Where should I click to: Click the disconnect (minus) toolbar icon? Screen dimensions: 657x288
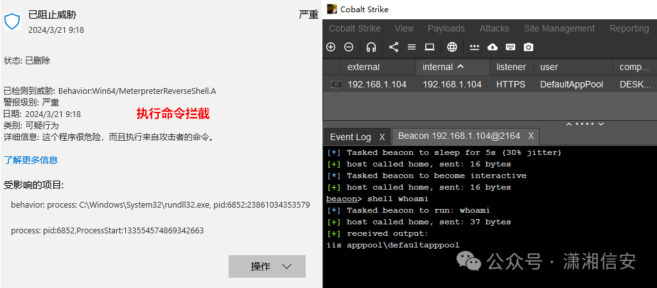[349, 47]
